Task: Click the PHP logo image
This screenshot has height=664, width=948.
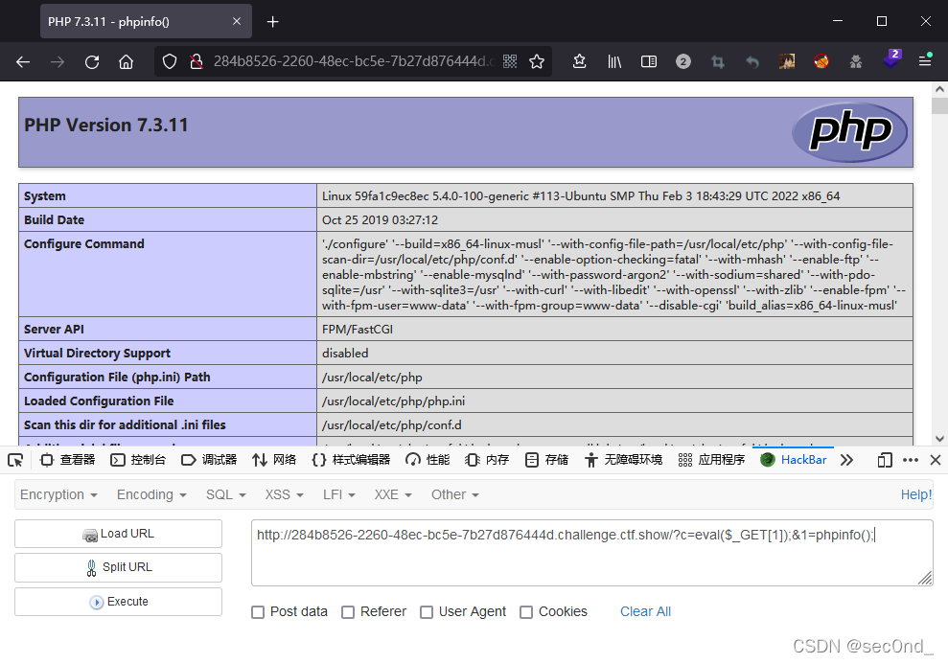Action: pos(849,132)
